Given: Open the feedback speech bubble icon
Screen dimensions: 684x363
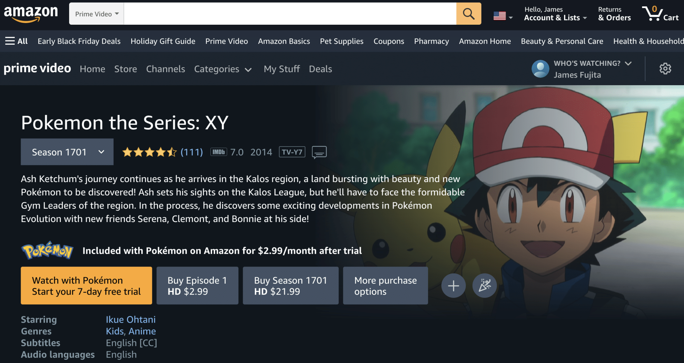Looking at the screenshot, I should point(319,152).
